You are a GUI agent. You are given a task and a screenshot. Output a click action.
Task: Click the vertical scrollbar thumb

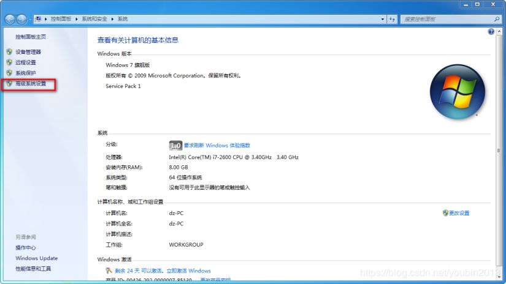(499, 151)
